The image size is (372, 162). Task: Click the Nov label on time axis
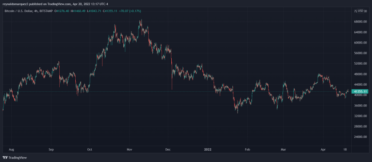coord(129,150)
